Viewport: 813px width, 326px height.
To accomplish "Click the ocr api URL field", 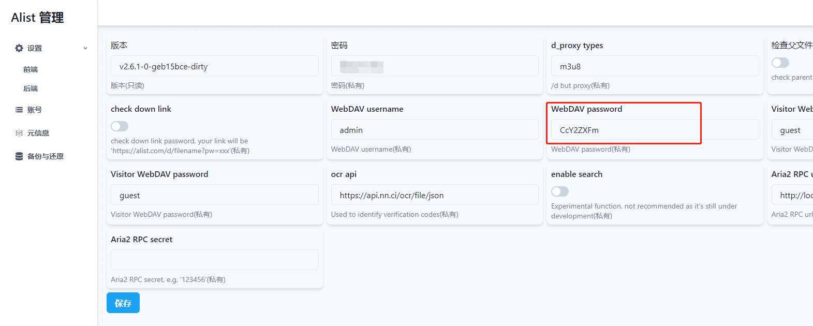I will coord(435,195).
